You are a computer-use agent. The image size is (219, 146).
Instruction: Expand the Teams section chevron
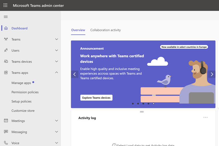pyautogui.click(x=56, y=39)
